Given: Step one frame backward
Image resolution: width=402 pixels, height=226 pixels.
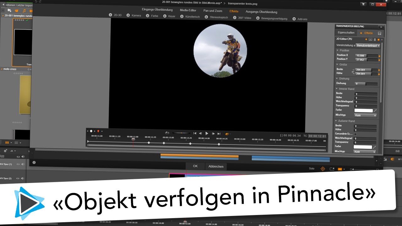Looking at the screenshot, I should [201, 133].
